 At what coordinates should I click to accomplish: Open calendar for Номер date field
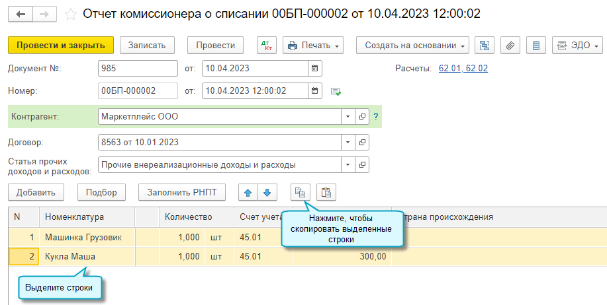point(314,91)
